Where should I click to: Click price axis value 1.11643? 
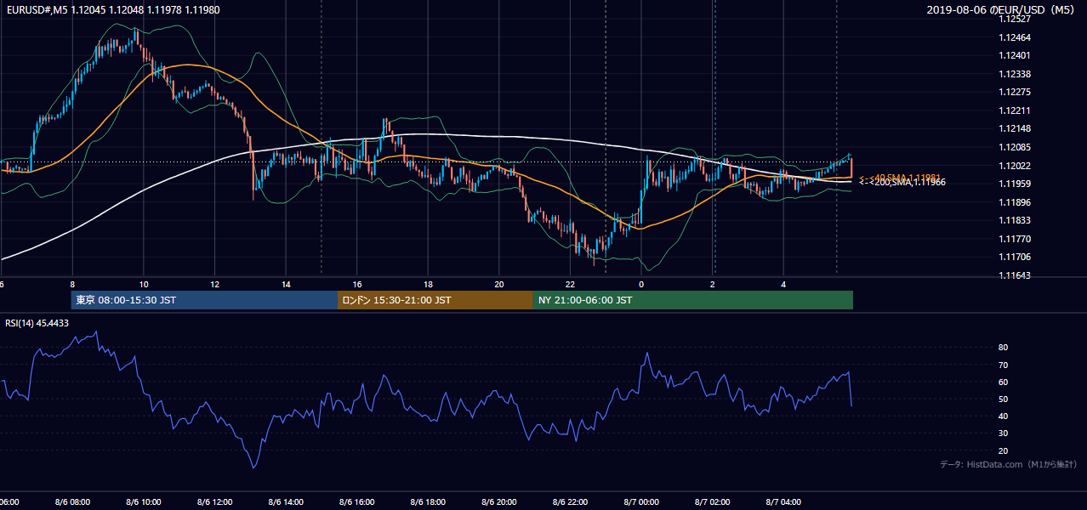(1016, 275)
